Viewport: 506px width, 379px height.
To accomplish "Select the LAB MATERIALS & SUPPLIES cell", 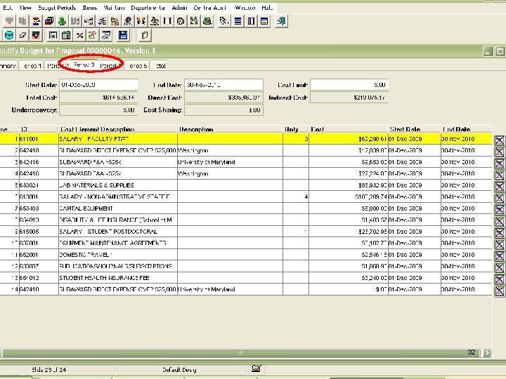I will [118, 185].
